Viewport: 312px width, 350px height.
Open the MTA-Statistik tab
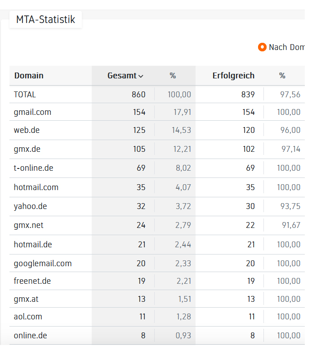pos(45,20)
